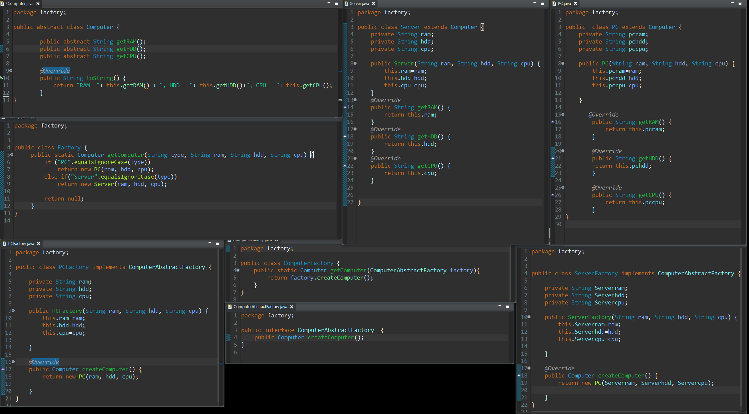Click the override marker beside createComputer in PCFactory.java

[3, 369]
